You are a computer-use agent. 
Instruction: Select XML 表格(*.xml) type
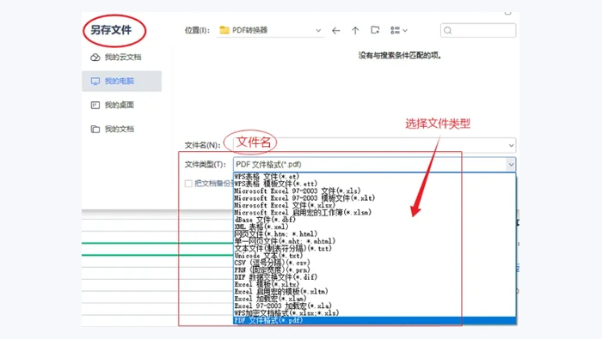click(x=374, y=227)
